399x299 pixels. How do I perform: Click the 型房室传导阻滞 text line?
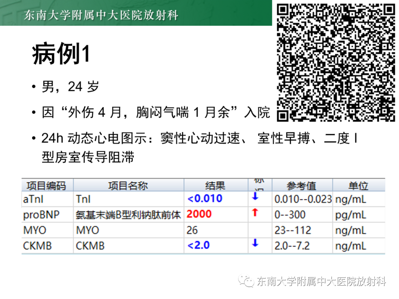pos(88,157)
